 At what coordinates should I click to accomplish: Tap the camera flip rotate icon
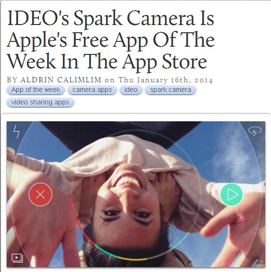255,131
